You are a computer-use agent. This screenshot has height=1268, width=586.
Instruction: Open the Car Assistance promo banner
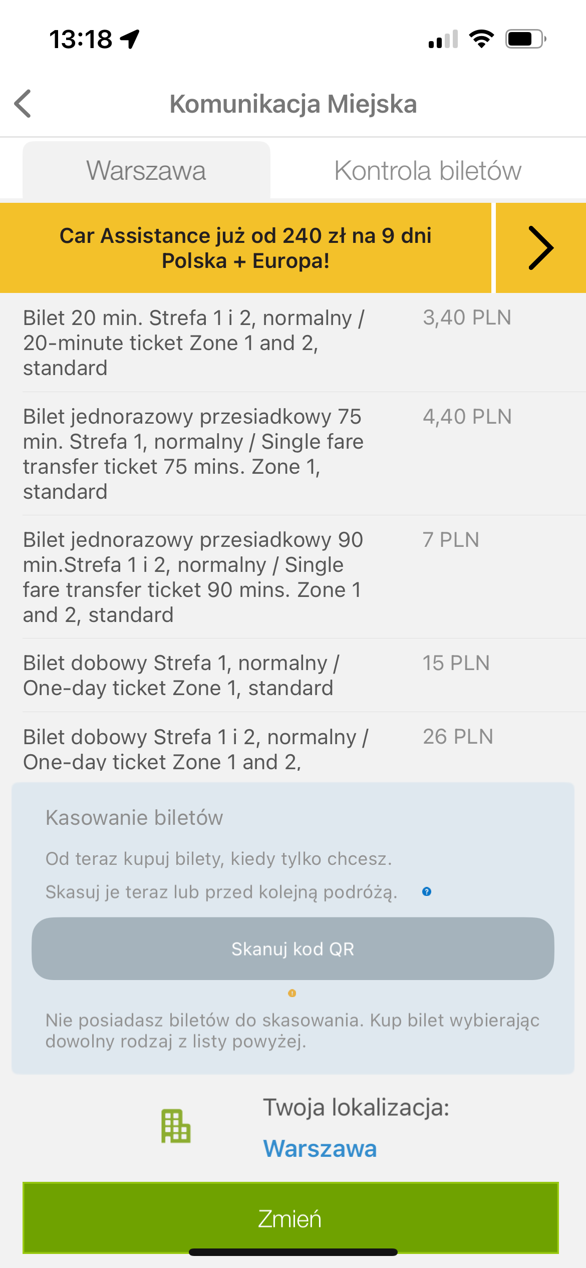[245, 248]
